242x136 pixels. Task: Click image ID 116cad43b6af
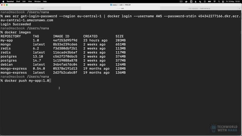pos(65,53)
